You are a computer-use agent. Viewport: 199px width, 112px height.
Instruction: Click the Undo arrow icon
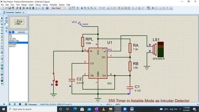(100, 8)
